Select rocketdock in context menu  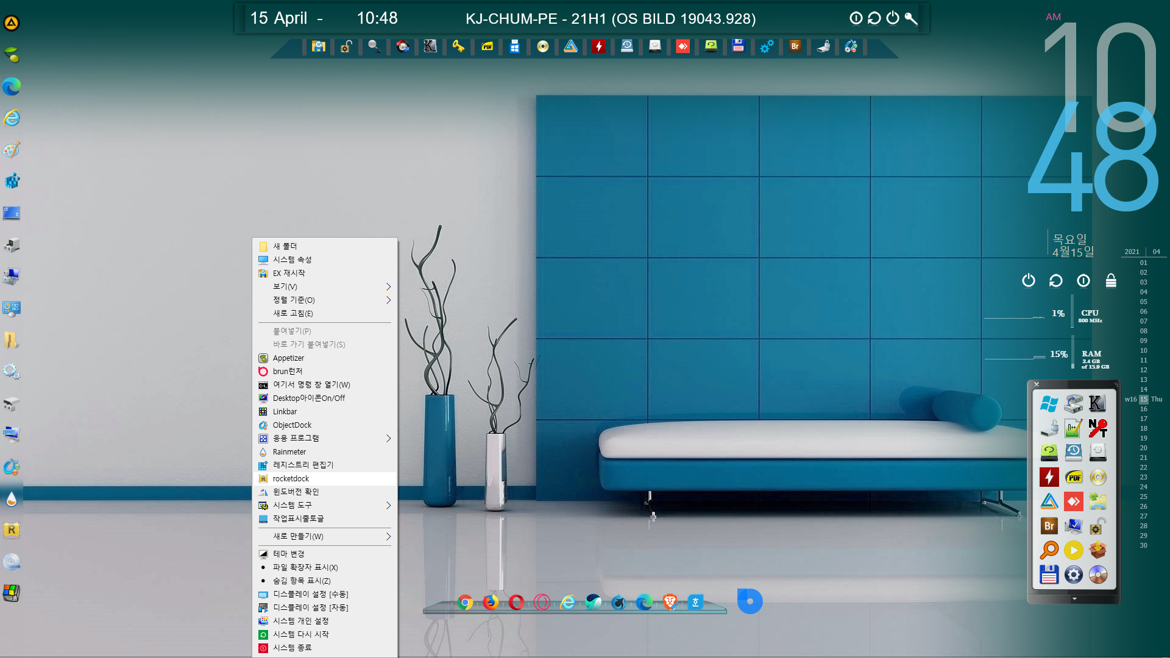[324, 478]
